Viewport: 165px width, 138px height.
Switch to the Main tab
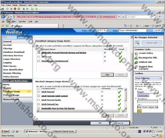click(9, 37)
